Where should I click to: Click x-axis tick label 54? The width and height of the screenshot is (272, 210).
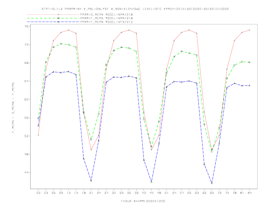click(x=174, y=193)
